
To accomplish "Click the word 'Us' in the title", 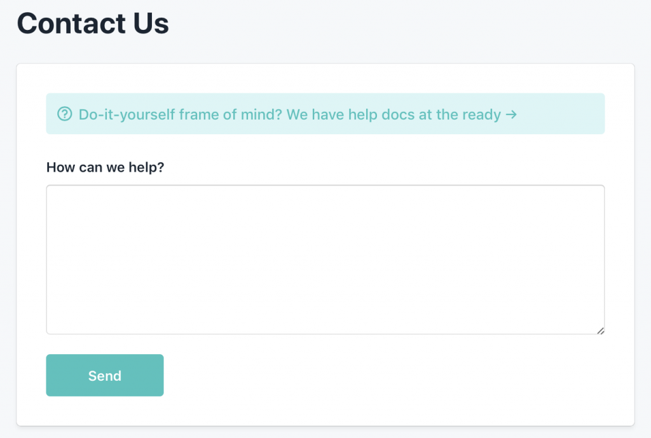I will pyautogui.click(x=151, y=24).
